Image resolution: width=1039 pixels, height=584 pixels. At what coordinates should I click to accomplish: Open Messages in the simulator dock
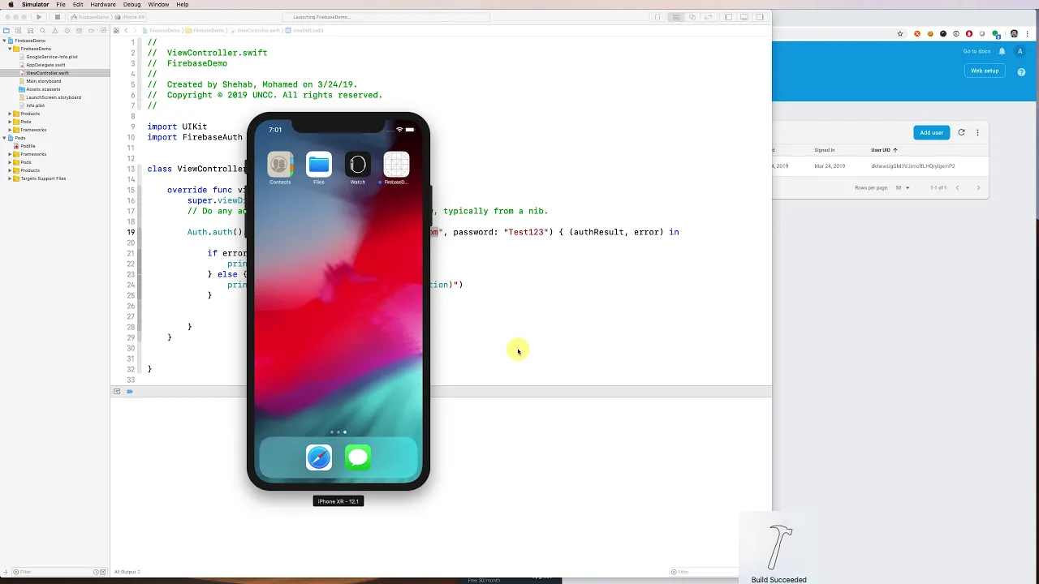tap(358, 458)
